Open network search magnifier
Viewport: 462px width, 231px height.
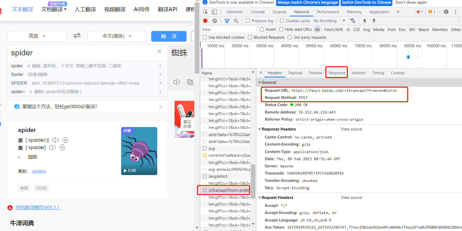pos(236,21)
